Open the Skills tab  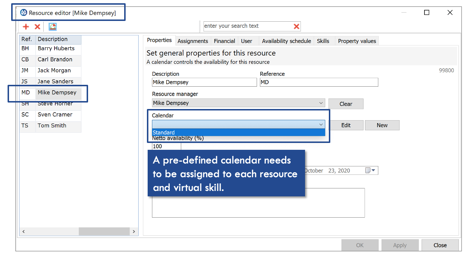point(323,41)
